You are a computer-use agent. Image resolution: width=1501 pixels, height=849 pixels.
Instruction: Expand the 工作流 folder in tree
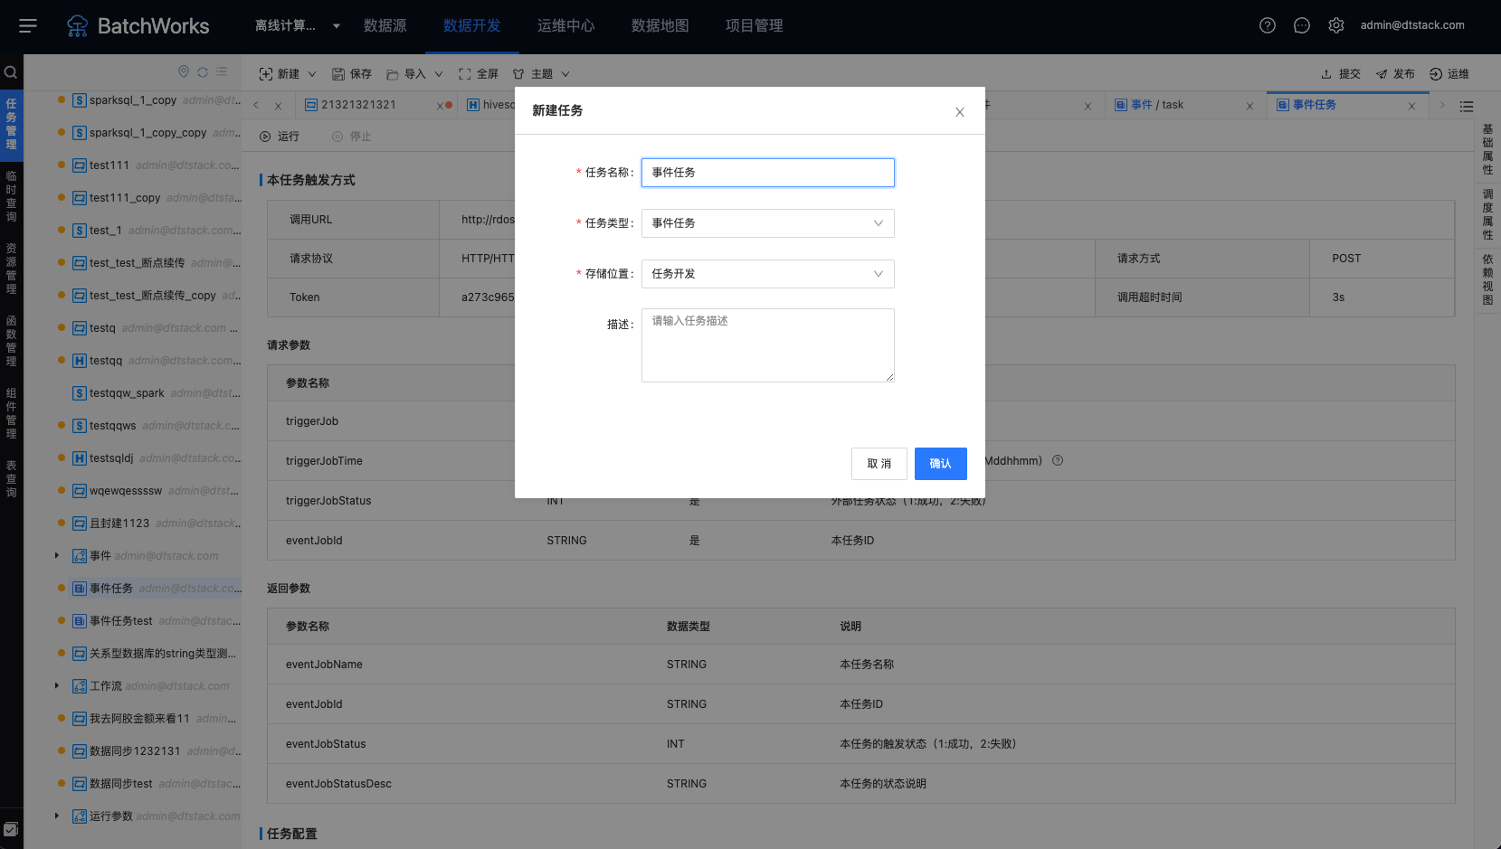(56, 686)
